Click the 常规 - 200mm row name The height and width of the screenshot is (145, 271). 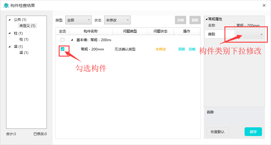pos(92,49)
